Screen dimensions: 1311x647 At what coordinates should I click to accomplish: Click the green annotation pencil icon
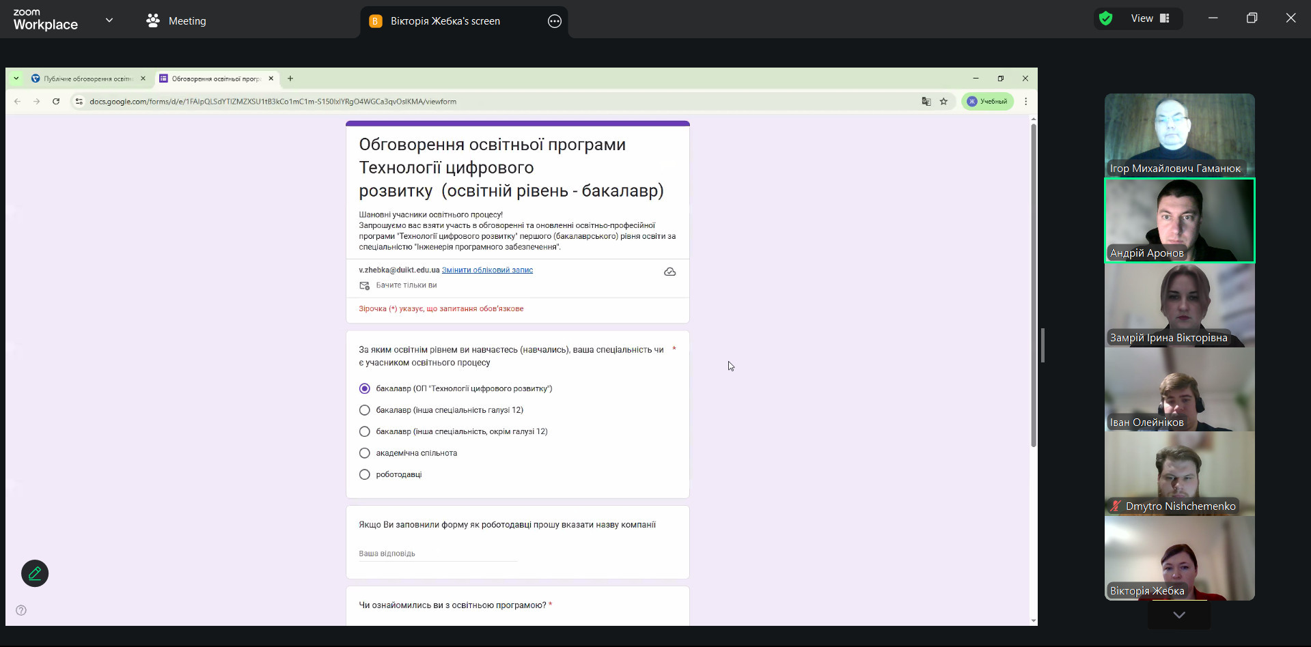[35, 573]
